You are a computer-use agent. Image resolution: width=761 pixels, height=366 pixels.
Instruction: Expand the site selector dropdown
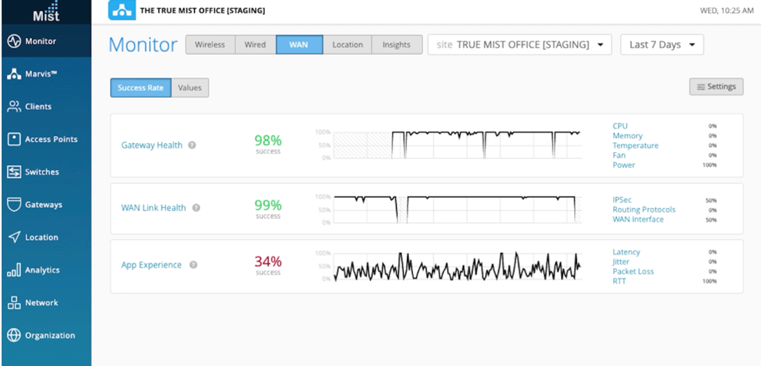pos(520,45)
